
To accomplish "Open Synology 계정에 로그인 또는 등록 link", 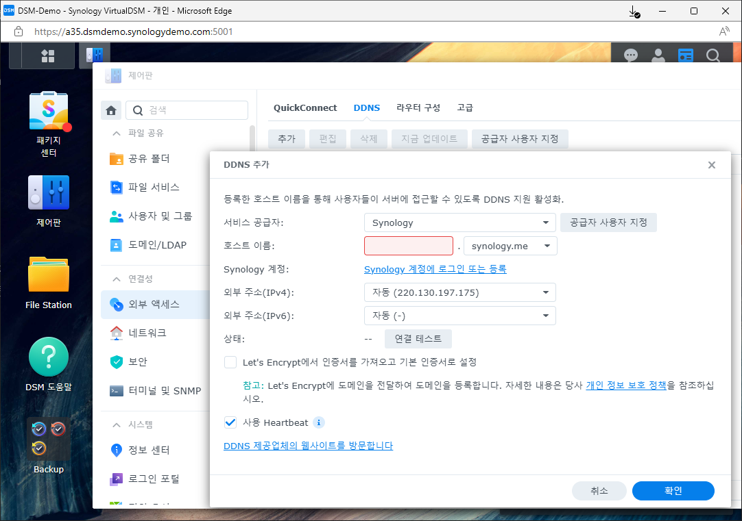I will click(435, 269).
